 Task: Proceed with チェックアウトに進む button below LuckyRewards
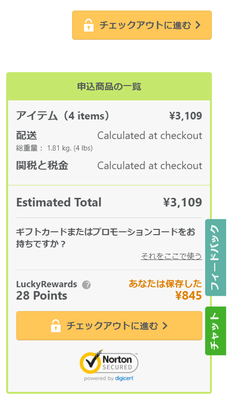(x=109, y=325)
